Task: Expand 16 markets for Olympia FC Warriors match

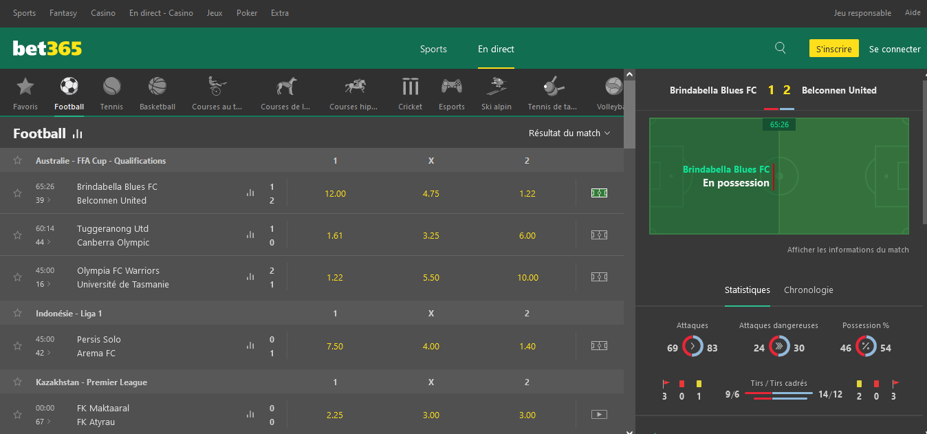Action: (43, 285)
